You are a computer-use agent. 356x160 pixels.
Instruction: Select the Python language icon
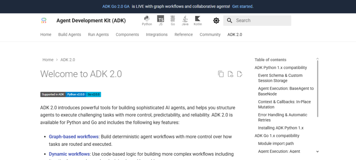[x=147, y=20]
